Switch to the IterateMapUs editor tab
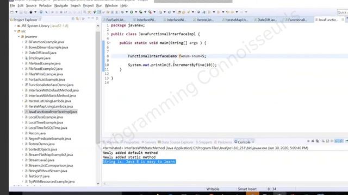348x195 pixels. point(236,19)
